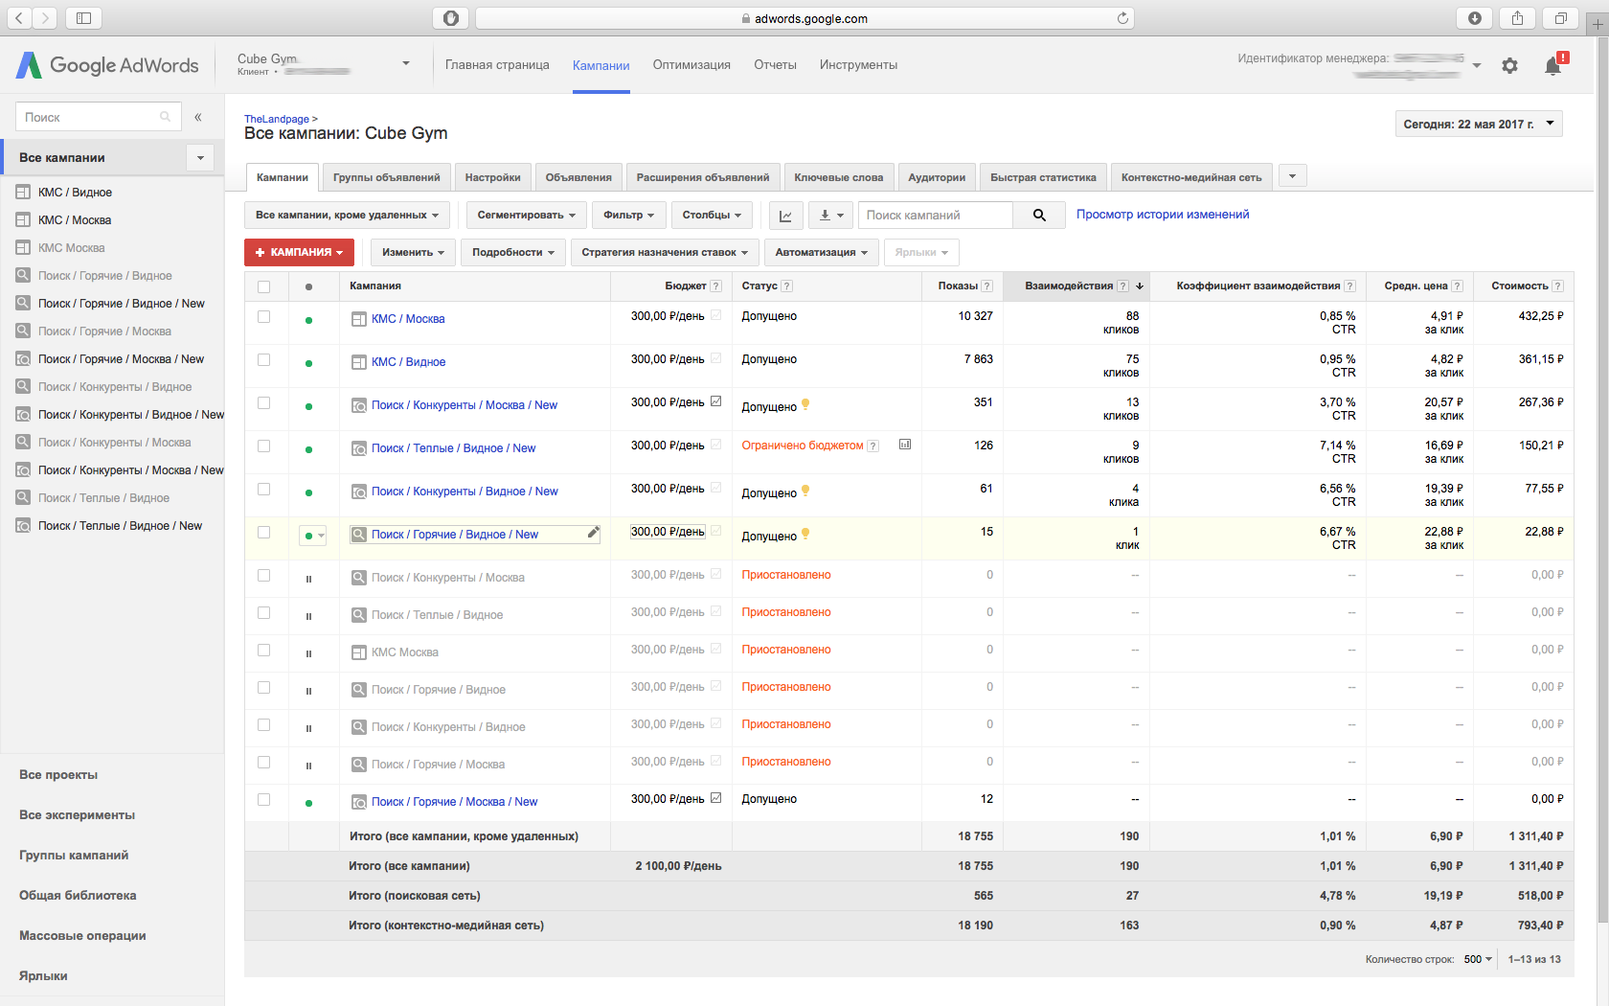The image size is (1609, 1006).
Task: Open the Сегментировать dropdown
Action: (x=527, y=216)
